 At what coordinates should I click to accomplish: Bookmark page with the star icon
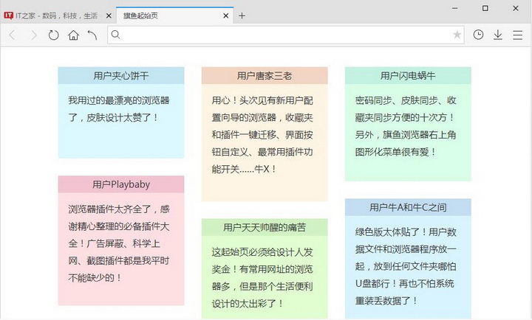pyautogui.click(x=457, y=35)
